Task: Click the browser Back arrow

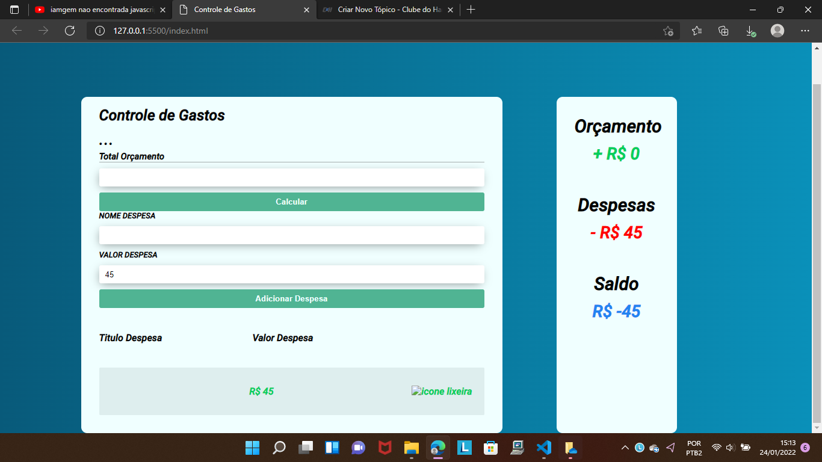Action: 17,31
